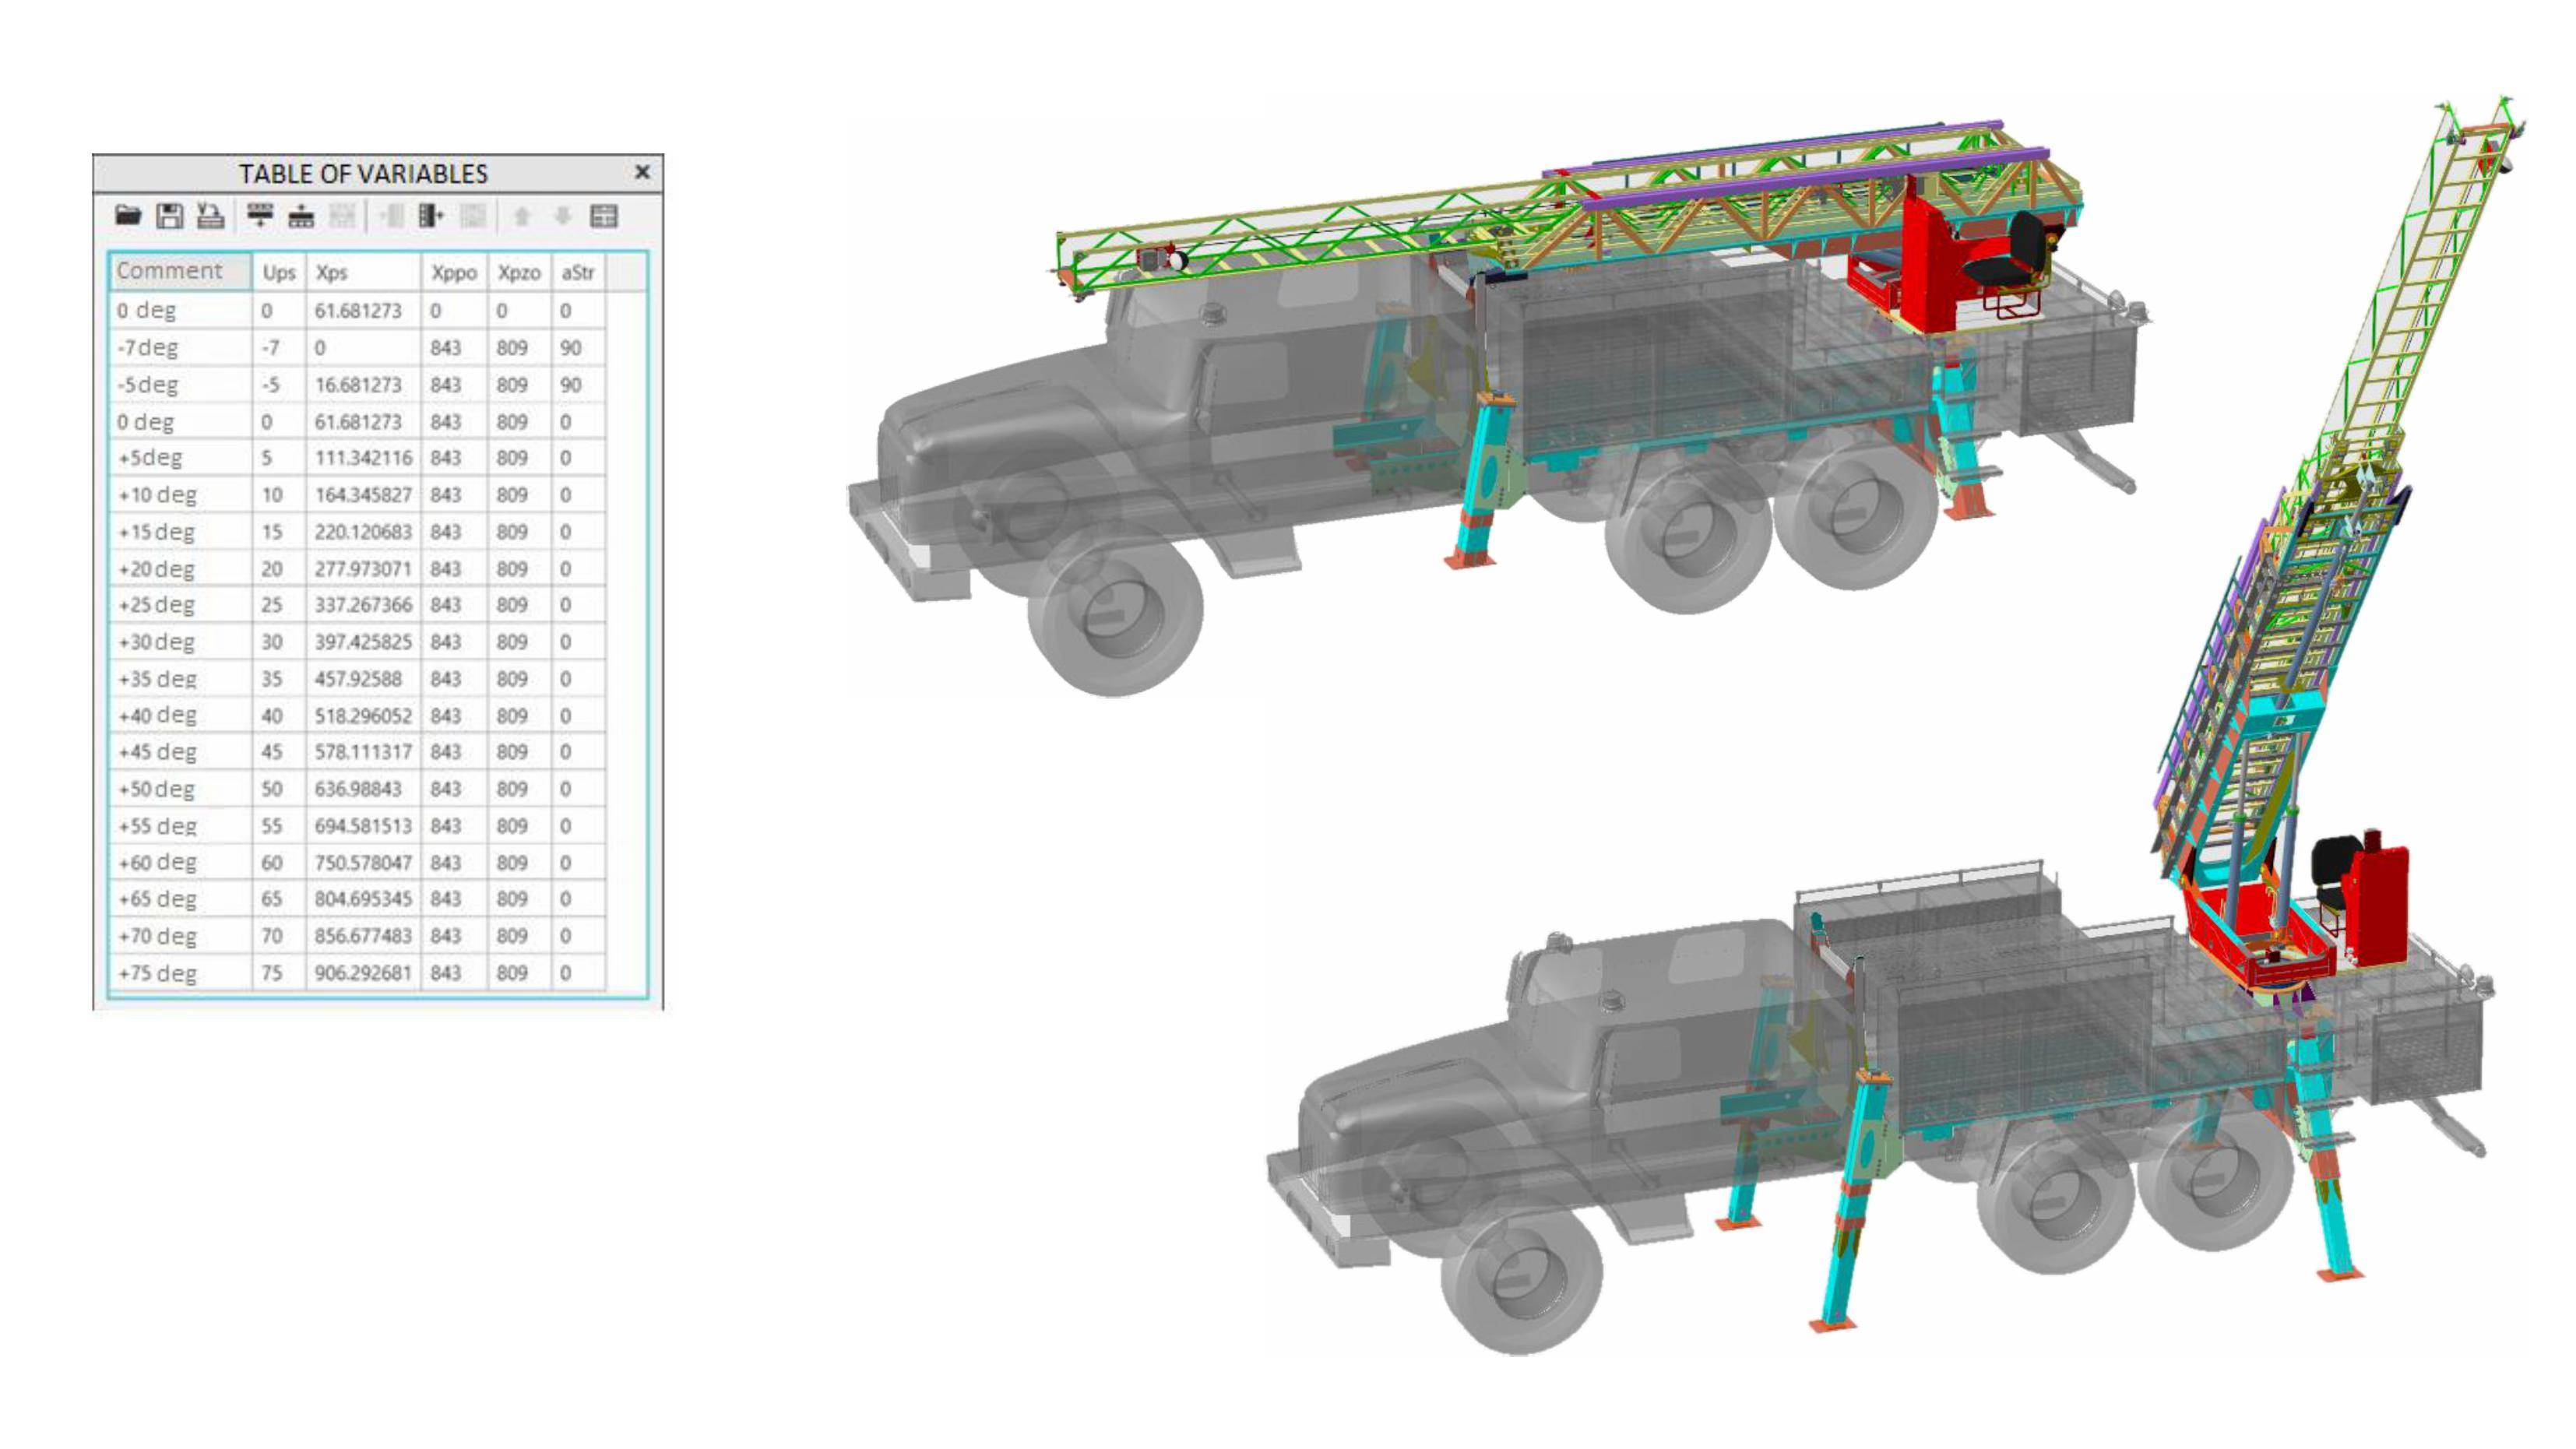Select the Xpzo column header

click(519, 272)
